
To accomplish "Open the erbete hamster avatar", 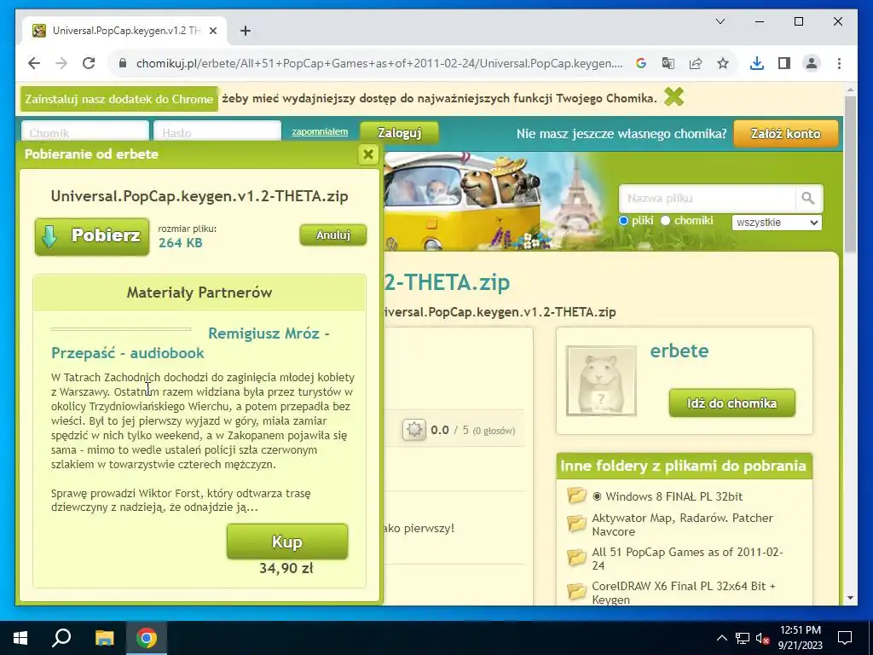I will [601, 381].
